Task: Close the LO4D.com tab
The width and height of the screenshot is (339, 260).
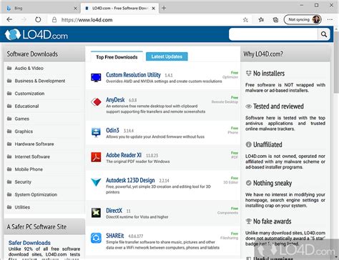Action: click(154, 9)
